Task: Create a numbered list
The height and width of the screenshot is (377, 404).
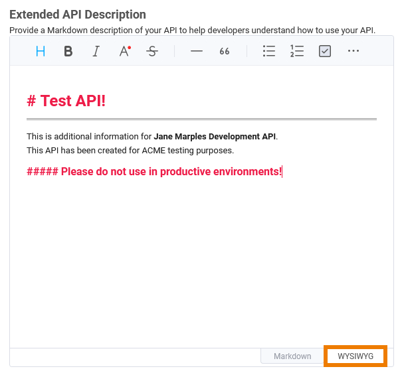Action: pyautogui.click(x=296, y=51)
